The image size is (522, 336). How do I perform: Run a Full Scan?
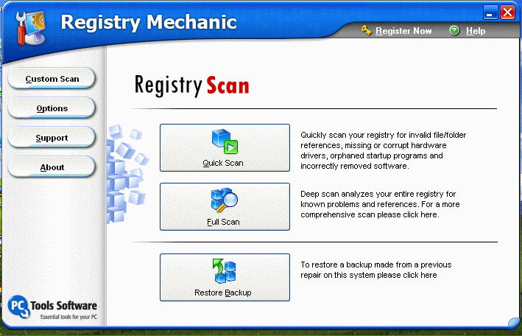click(225, 206)
